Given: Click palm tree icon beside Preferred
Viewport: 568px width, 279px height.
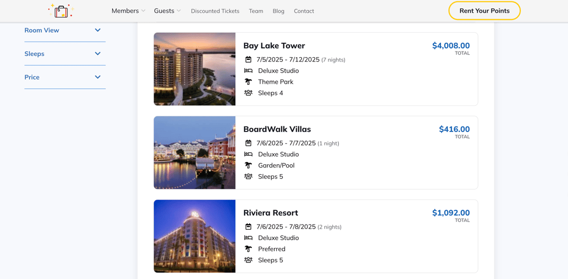Looking at the screenshot, I should tap(248, 249).
